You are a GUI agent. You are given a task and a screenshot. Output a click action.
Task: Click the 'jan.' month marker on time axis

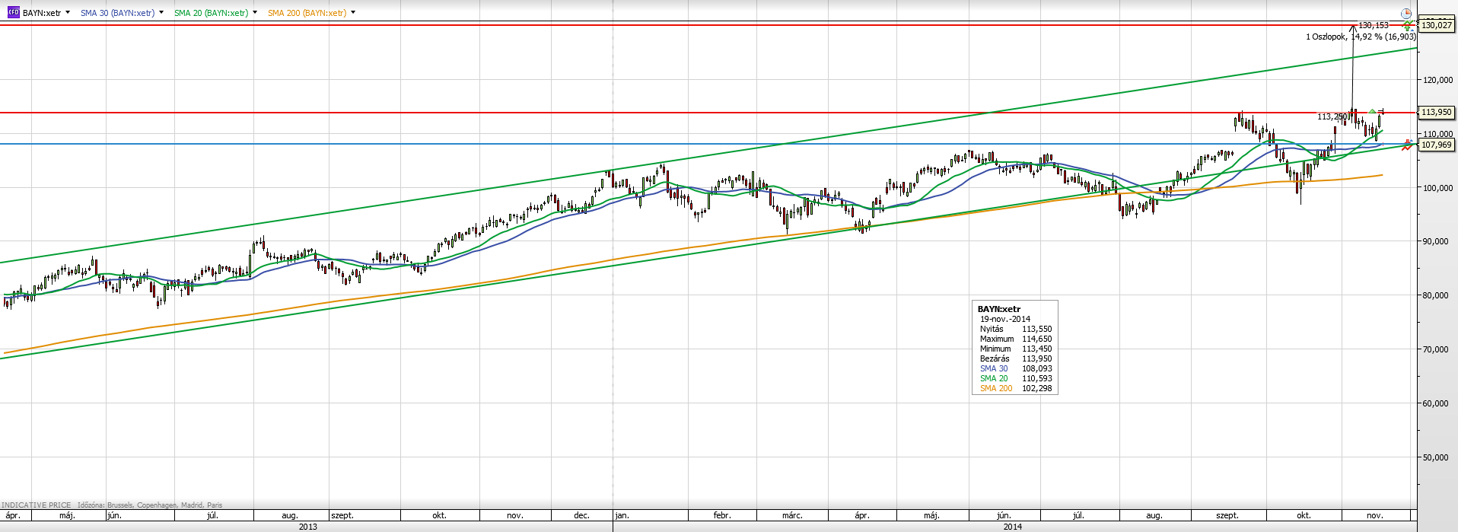[622, 515]
